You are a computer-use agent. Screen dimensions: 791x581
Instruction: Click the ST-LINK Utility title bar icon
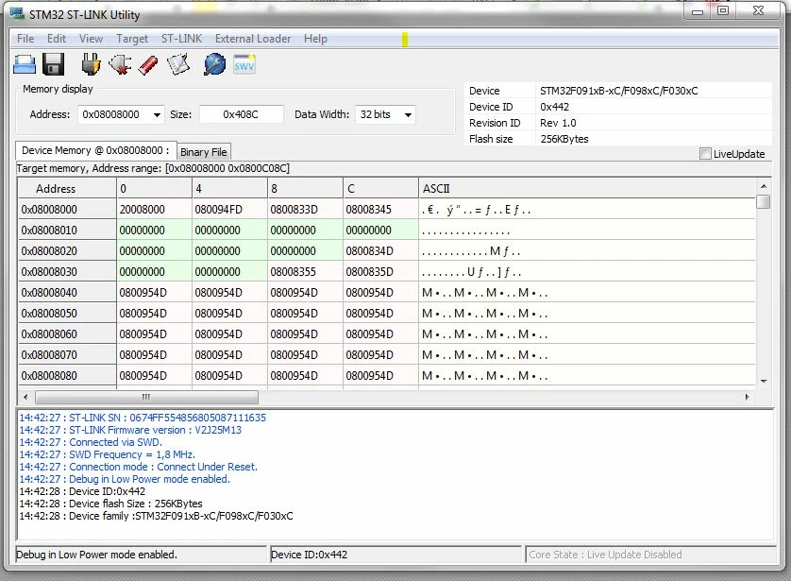point(17,14)
